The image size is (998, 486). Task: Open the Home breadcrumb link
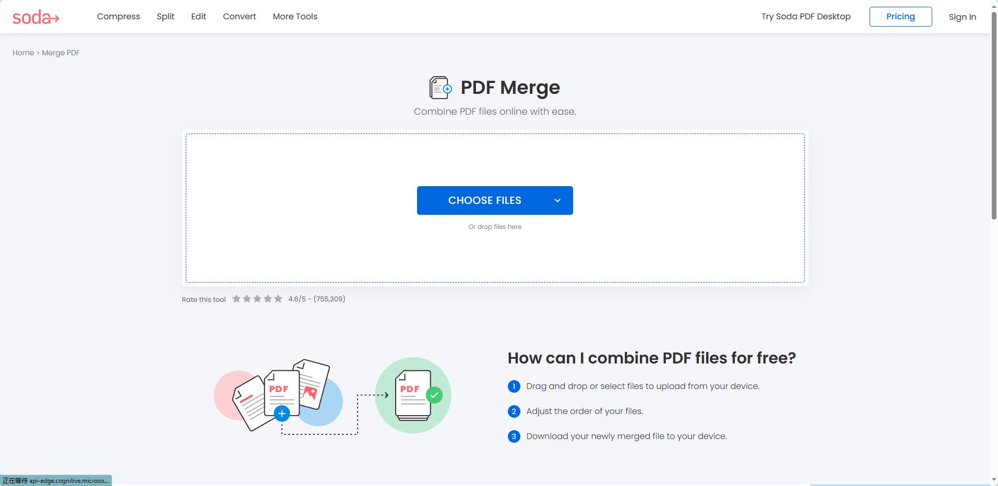tap(23, 53)
